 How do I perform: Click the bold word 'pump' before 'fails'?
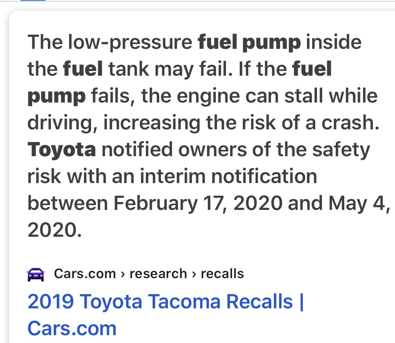click(57, 97)
